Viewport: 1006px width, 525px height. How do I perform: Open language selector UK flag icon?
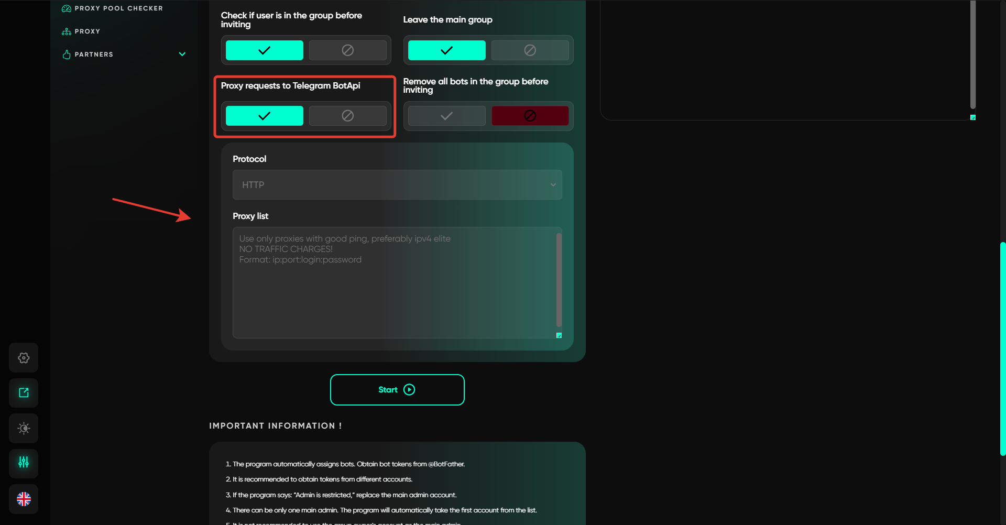tap(24, 499)
